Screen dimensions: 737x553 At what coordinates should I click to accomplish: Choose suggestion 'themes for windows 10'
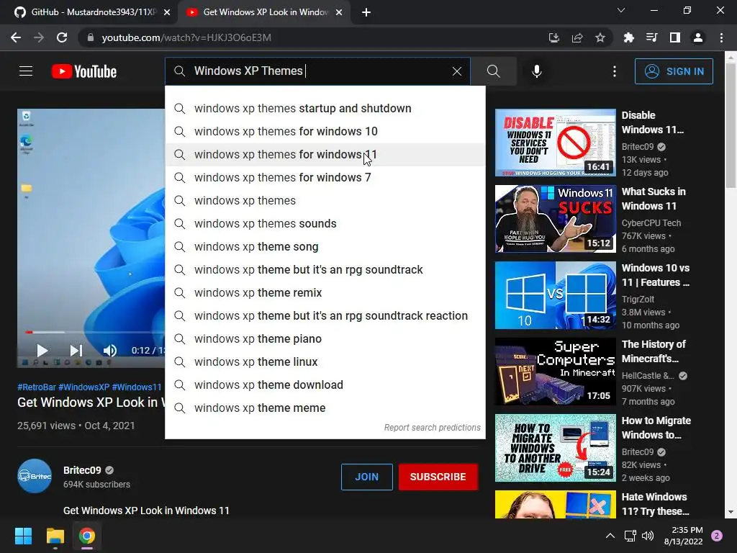(325, 131)
